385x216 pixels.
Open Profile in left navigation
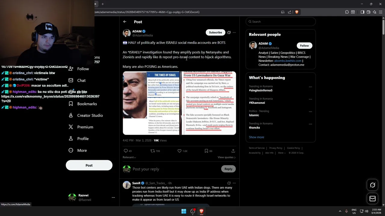tap(79, 139)
